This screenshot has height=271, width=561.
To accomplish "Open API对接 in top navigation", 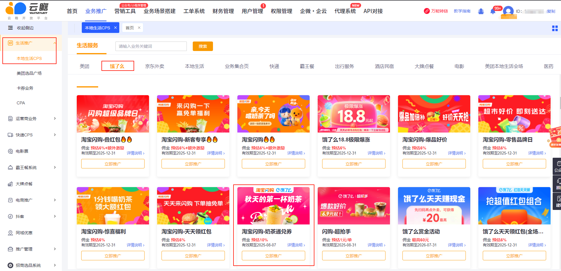I will [373, 11].
